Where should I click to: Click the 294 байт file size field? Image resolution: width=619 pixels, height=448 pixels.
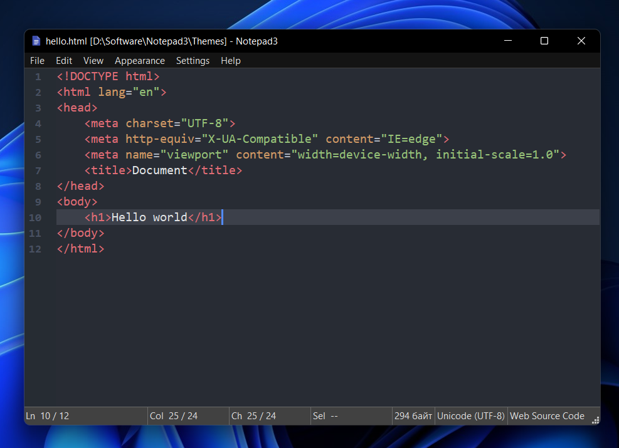[x=413, y=416]
